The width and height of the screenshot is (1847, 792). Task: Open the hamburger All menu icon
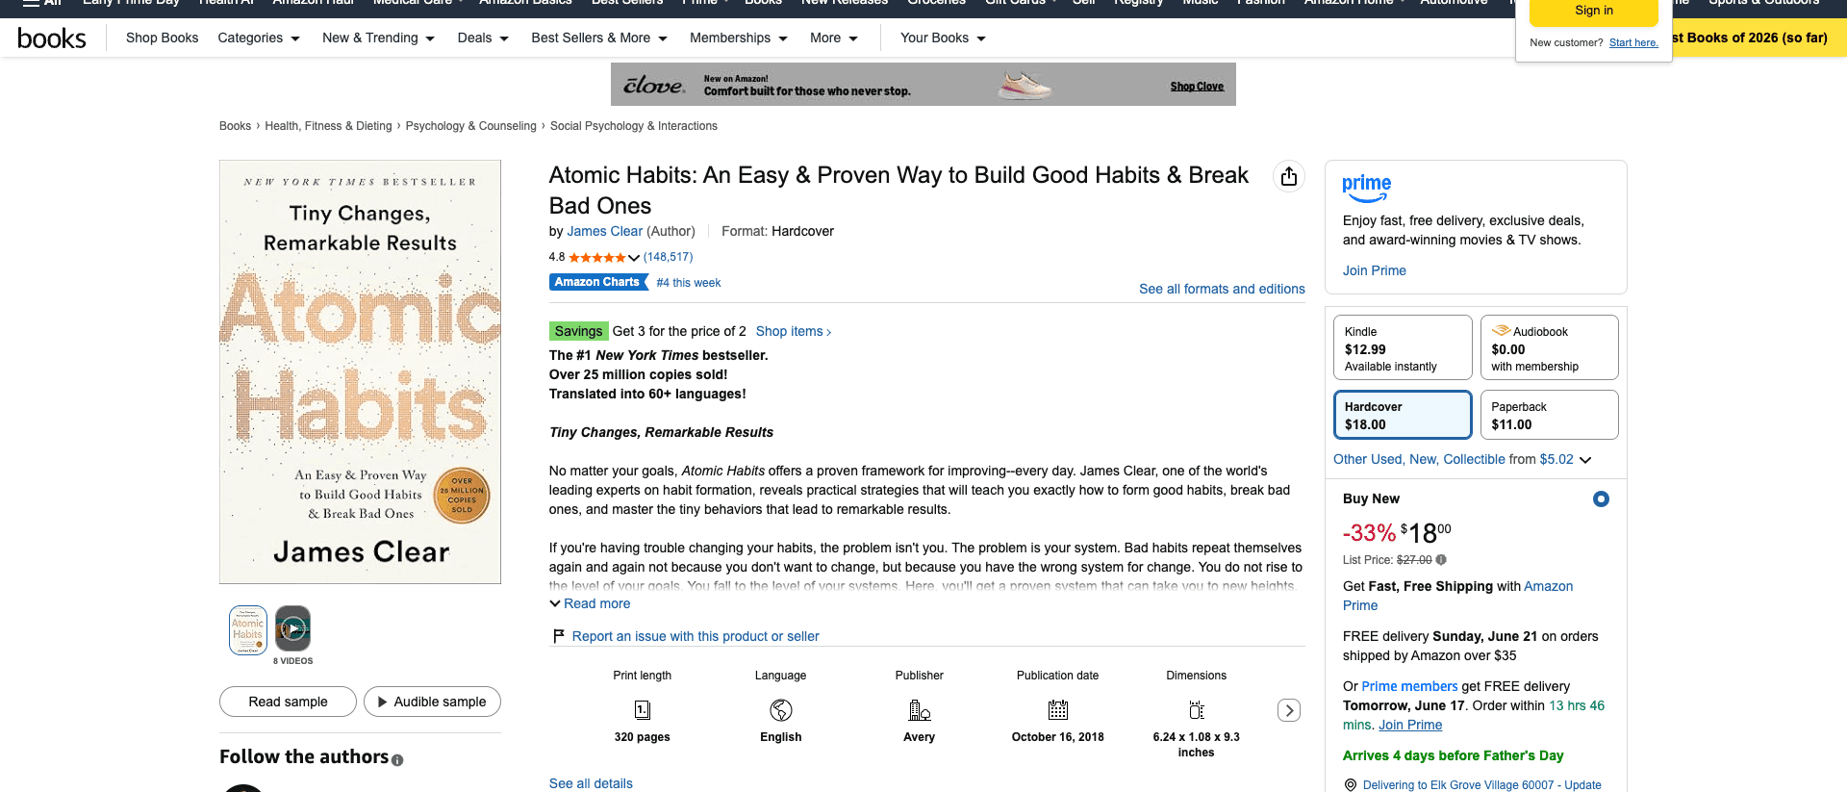pyautogui.click(x=32, y=2)
